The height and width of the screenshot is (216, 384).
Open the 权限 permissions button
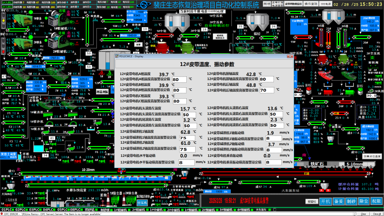(377, 201)
